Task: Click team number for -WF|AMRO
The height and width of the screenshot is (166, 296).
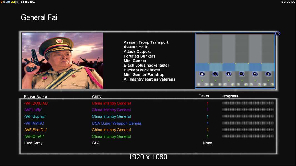Action: tap(207, 123)
